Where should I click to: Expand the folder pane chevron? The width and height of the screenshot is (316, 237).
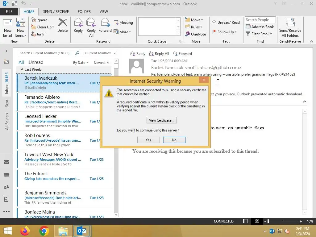point(6,51)
